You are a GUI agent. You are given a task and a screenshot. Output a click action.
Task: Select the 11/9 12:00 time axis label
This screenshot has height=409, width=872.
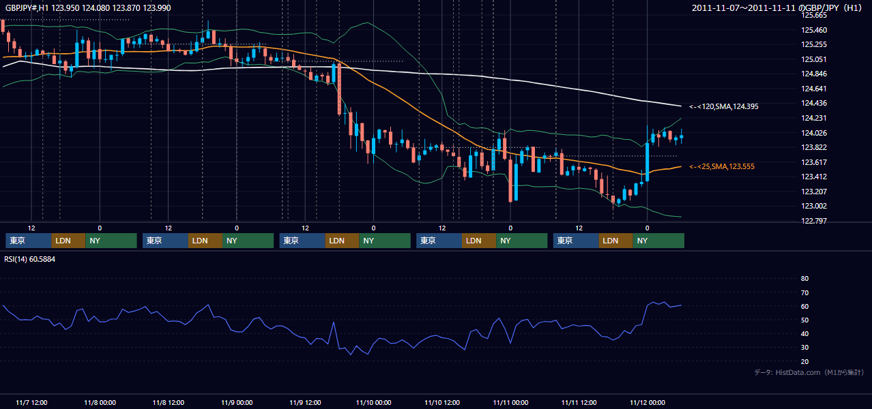pos(305,402)
